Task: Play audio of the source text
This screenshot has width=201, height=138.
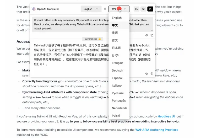Action: pyautogui.click(x=146, y=35)
